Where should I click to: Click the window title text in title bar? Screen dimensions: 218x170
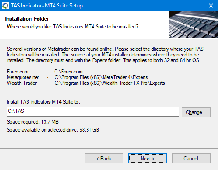47,6
